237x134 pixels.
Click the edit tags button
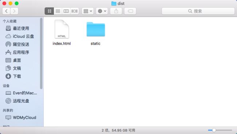click(130, 11)
